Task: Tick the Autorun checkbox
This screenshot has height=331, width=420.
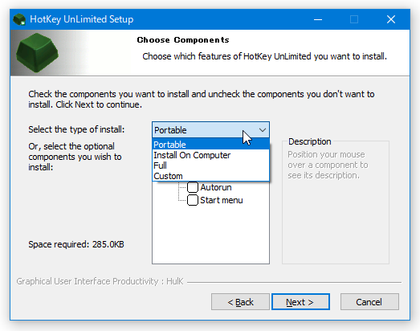Action: (192, 187)
